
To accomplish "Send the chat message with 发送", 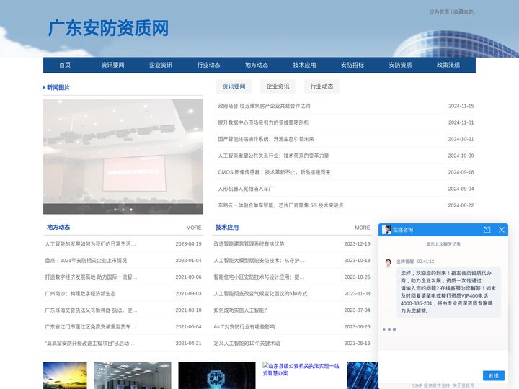I will 493,376.
